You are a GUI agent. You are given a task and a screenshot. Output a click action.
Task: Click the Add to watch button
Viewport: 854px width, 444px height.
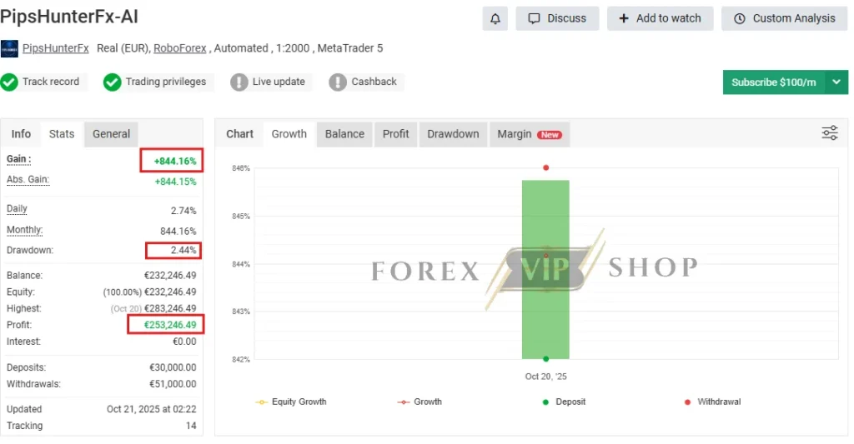click(661, 18)
